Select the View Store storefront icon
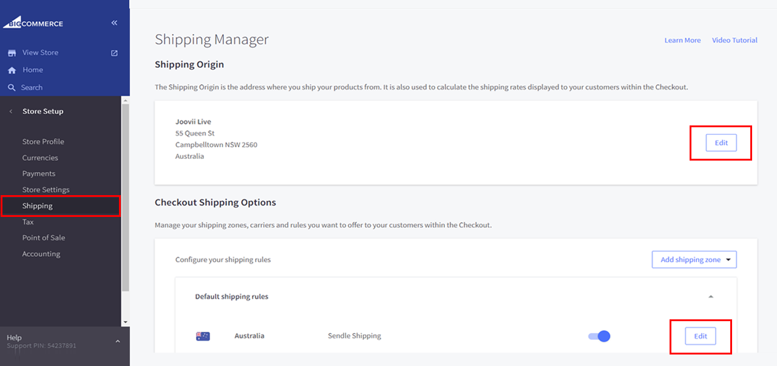 pos(12,52)
